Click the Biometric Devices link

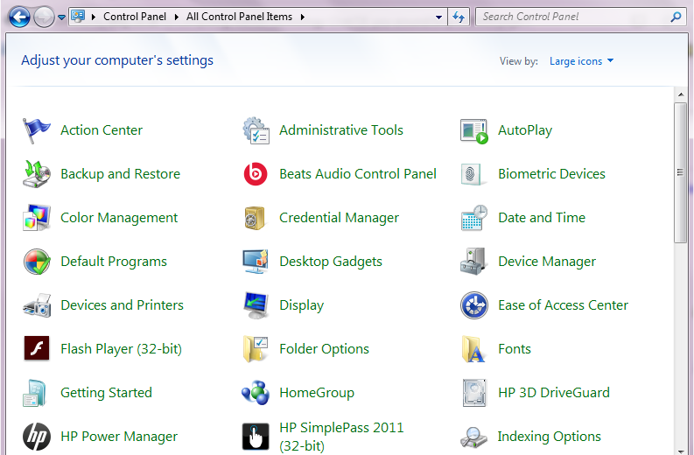(x=551, y=174)
